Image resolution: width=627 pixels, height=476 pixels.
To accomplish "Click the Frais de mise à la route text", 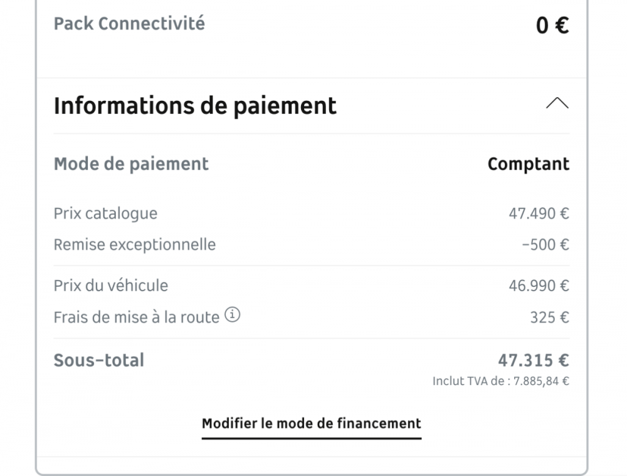I will coord(136,318).
